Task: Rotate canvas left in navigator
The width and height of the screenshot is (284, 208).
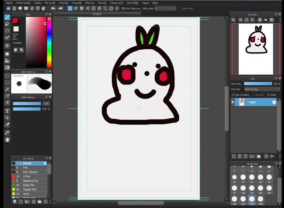Action: [260, 20]
